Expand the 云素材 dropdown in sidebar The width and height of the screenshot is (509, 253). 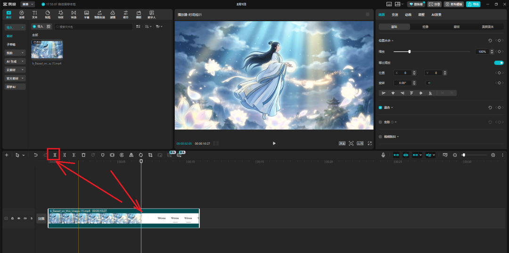click(15, 70)
